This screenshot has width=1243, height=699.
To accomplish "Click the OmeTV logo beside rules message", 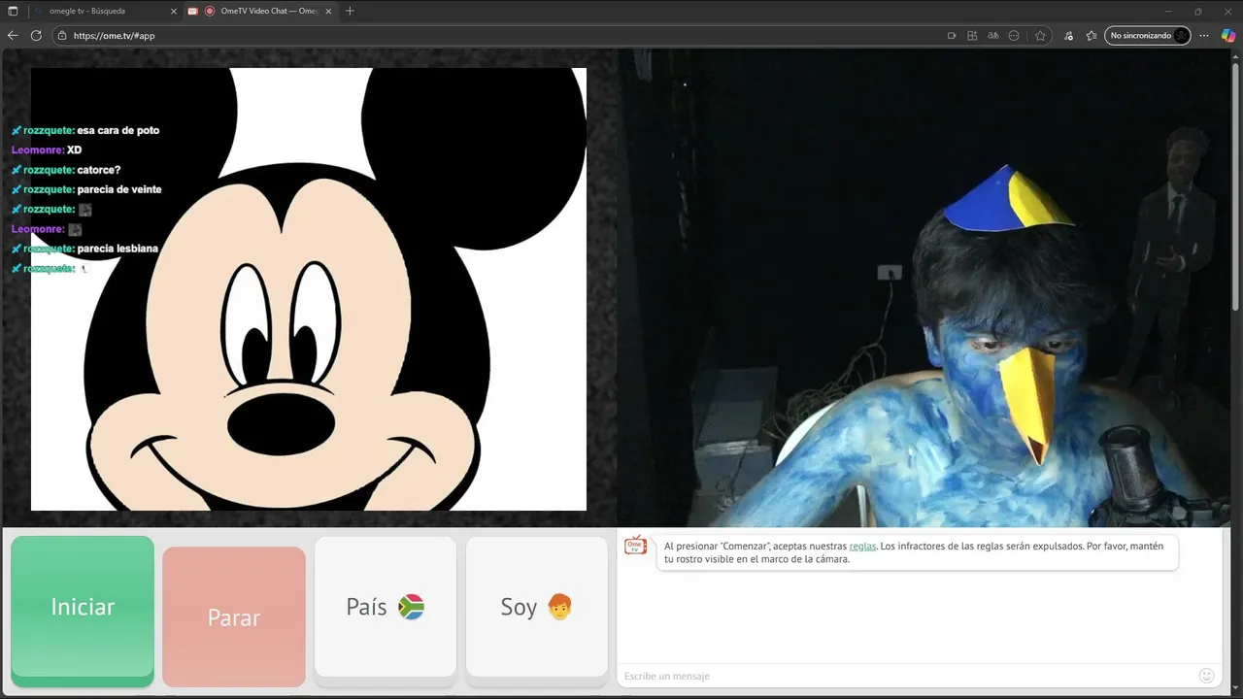I will [x=636, y=546].
